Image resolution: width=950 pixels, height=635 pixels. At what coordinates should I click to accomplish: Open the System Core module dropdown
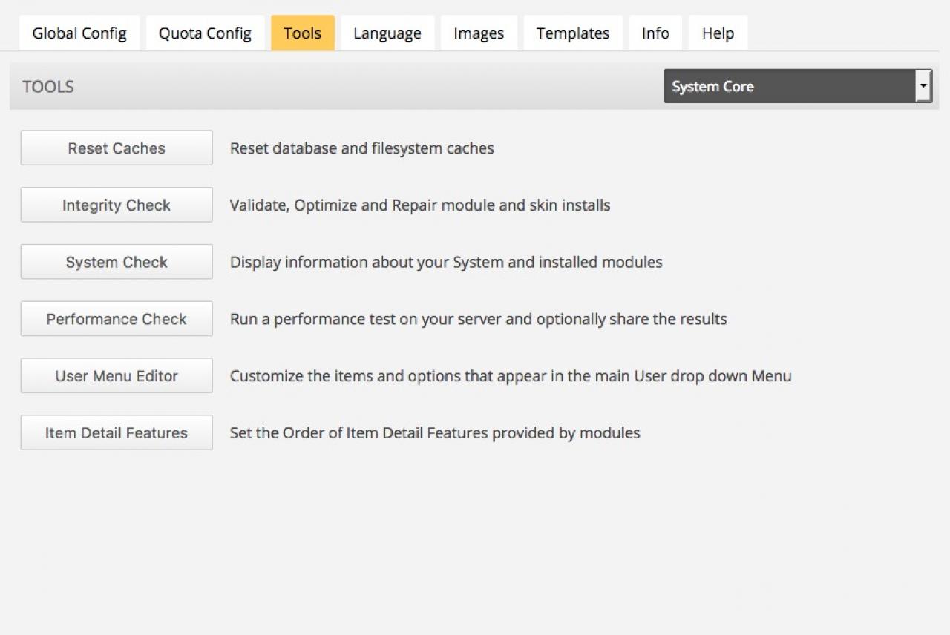point(789,87)
